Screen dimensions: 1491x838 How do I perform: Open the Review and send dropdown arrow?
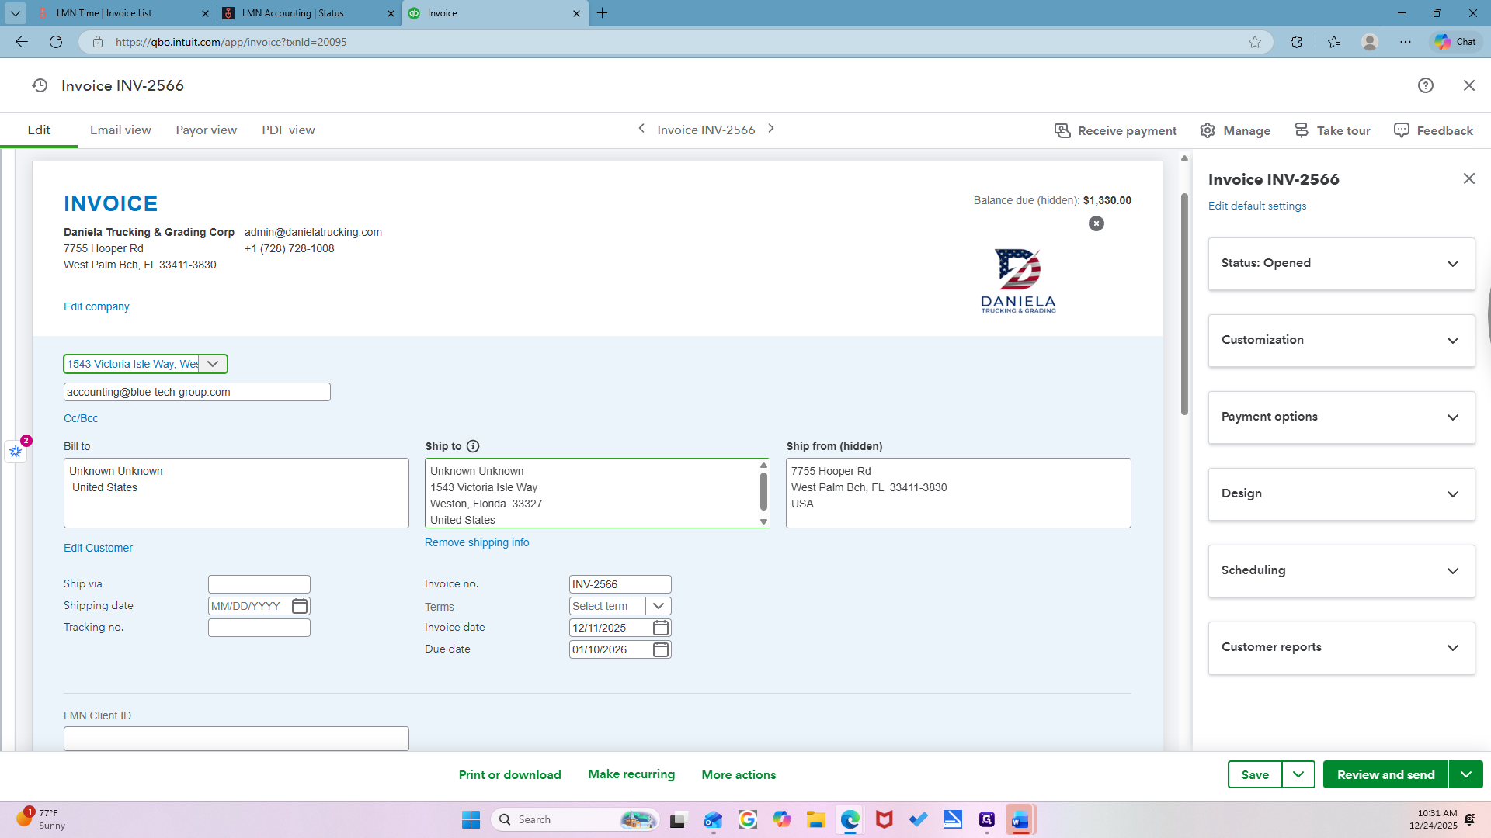1466,774
